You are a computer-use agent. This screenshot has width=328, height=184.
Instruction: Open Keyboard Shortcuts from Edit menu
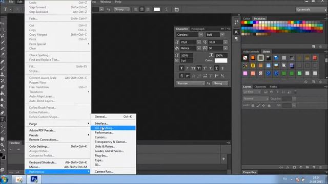click(58, 163)
